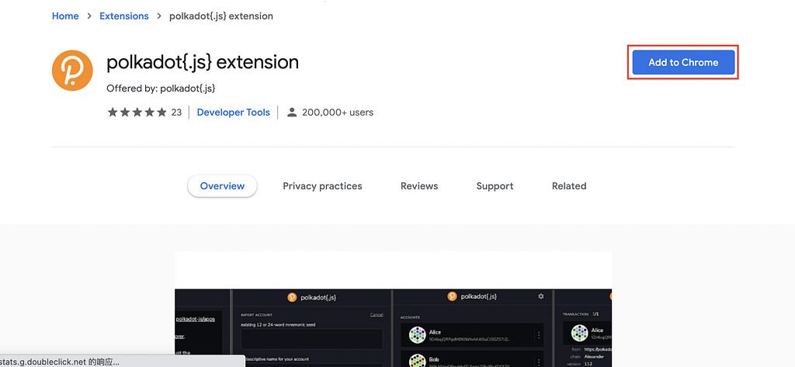Click the mnemonic seed input field
The height and width of the screenshot is (367, 795).
click(x=312, y=338)
